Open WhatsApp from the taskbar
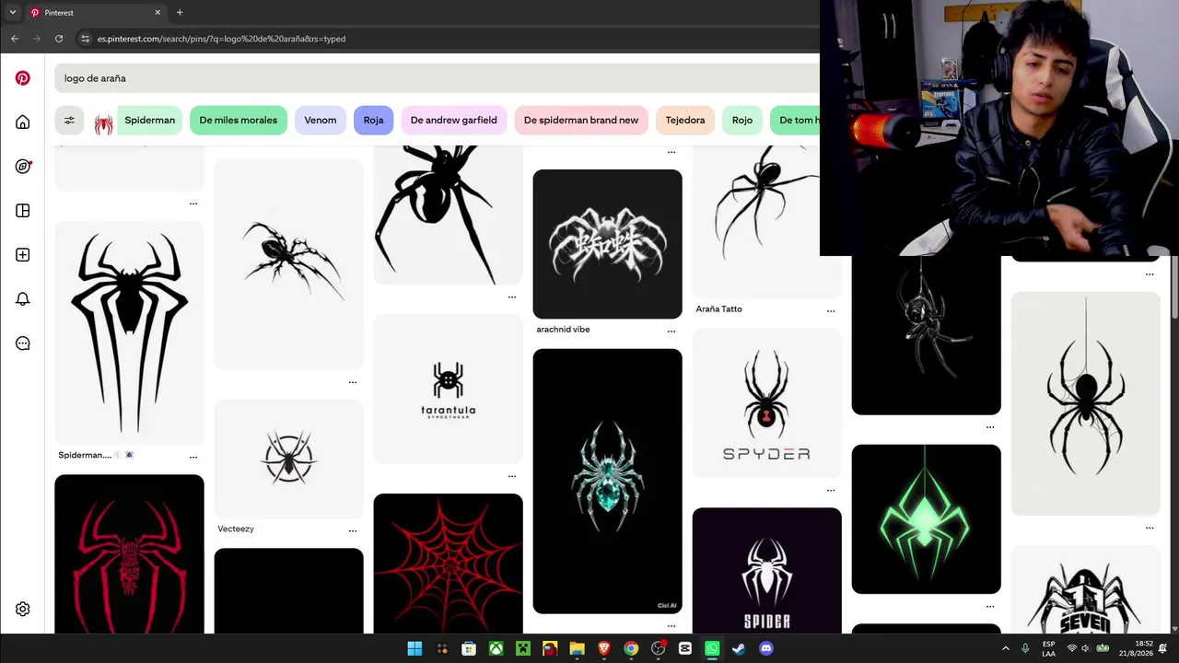Viewport: 1179px width, 663px height. 712,648
